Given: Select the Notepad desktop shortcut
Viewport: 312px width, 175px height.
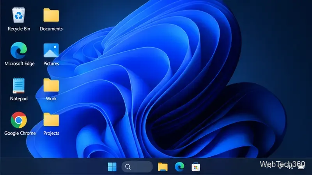Looking at the screenshot, I should point(19,89).
